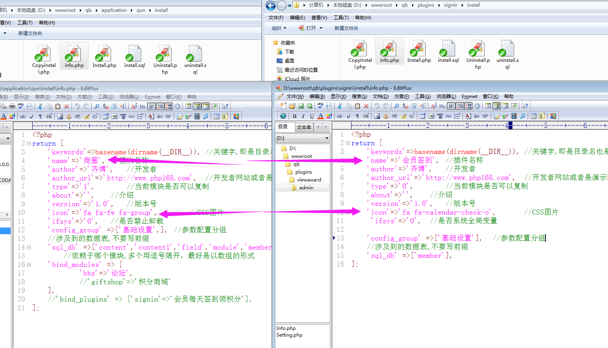608x348 pixels.
Task: Switch to the 文本库 tab
Action: [304, 127]
